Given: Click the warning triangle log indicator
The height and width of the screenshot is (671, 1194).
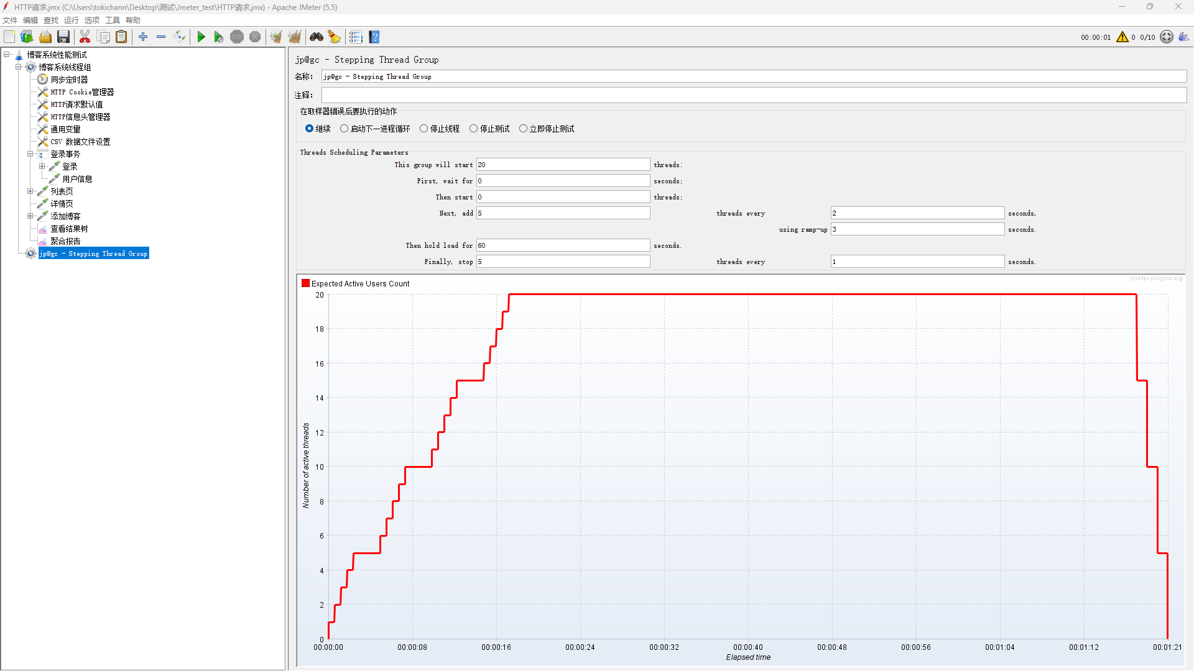Looking at the screenshot, I should (x=1122, y=37).
